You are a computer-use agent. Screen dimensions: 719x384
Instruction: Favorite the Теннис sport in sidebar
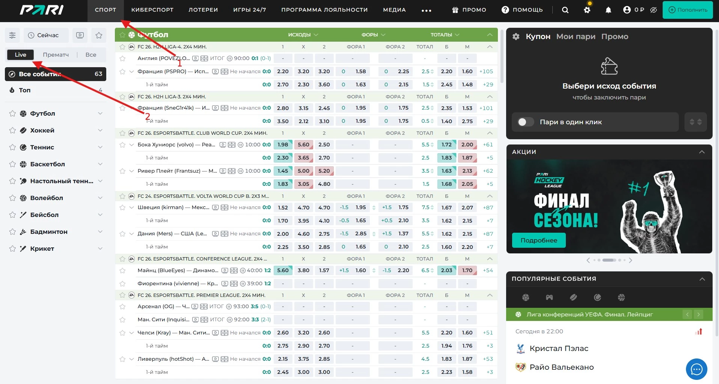click(x=12, y=148)
